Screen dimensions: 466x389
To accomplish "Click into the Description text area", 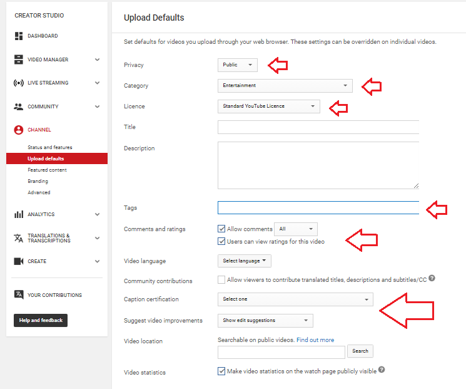I will click(318, 165).
